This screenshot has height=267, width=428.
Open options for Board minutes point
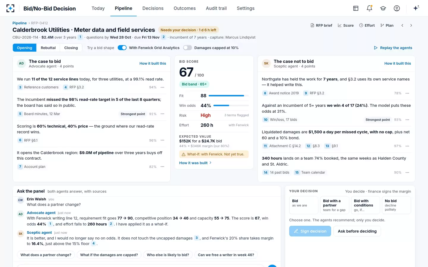coord(163,114)
